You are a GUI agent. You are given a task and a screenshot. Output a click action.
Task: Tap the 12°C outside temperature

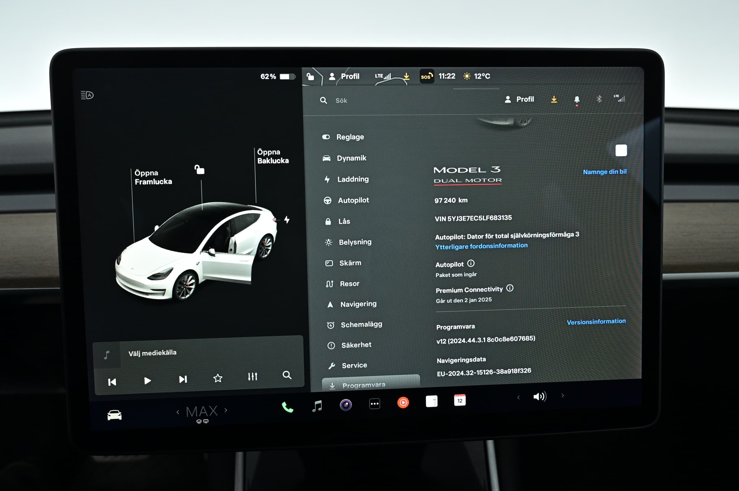477,76
